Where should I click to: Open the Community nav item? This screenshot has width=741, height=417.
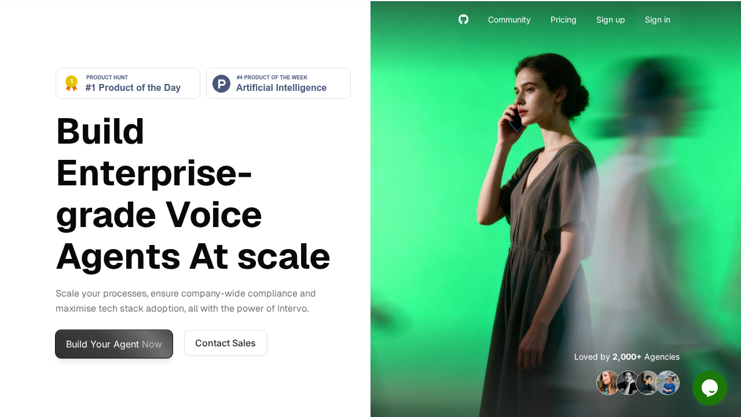click(509, 20)
